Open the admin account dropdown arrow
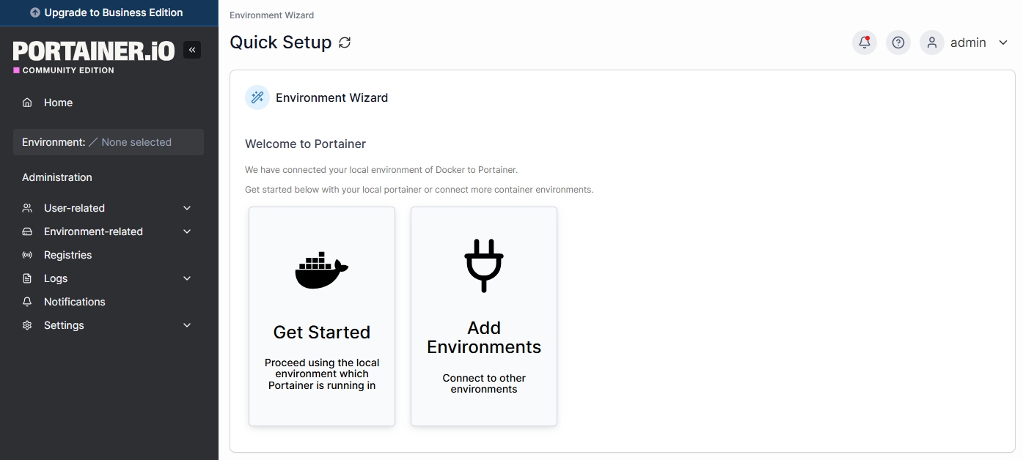This screenshot has width=1023, height=460. [x=1003, y=42]
